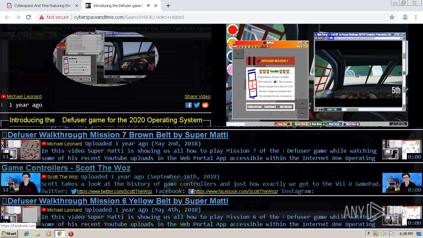Viewport: 423px width, 238px height.
Task: Click the YouTube icon on the Mission 6 row
Action: [x=44, y=210]
